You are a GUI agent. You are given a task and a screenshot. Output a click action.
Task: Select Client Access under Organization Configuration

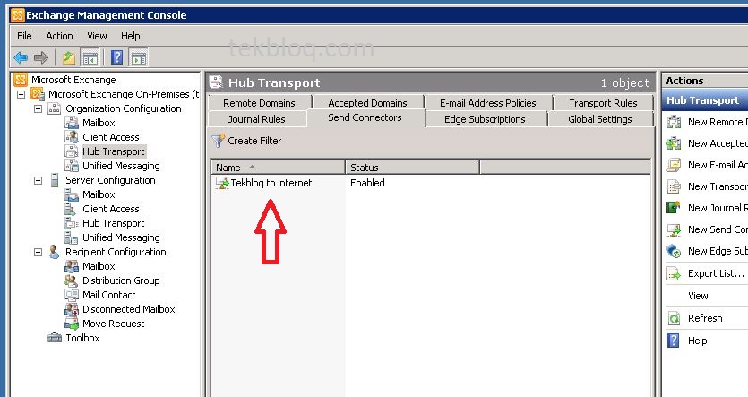pos(111,137)
